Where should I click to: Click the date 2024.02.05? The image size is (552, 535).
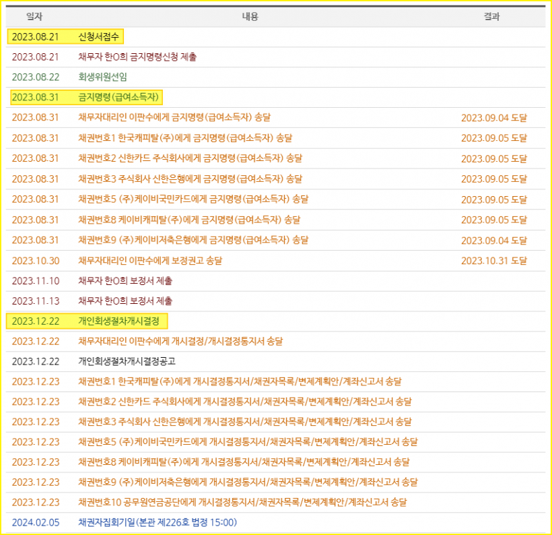pos(36,522)
